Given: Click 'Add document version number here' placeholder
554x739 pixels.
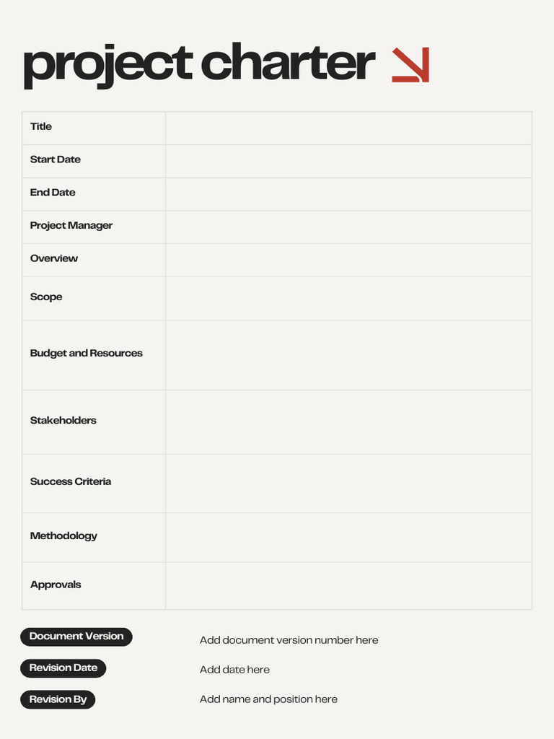Looking at the screenshot, I should (x=289, y=640).
